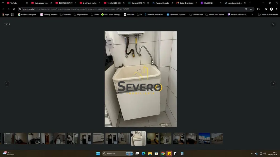Viewport: 280px width, 157px height.
Task: Open Sticky Notes from the taskbar
Action: (169, 153)
